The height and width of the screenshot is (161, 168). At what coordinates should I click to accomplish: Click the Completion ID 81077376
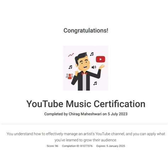coord(77,146)
